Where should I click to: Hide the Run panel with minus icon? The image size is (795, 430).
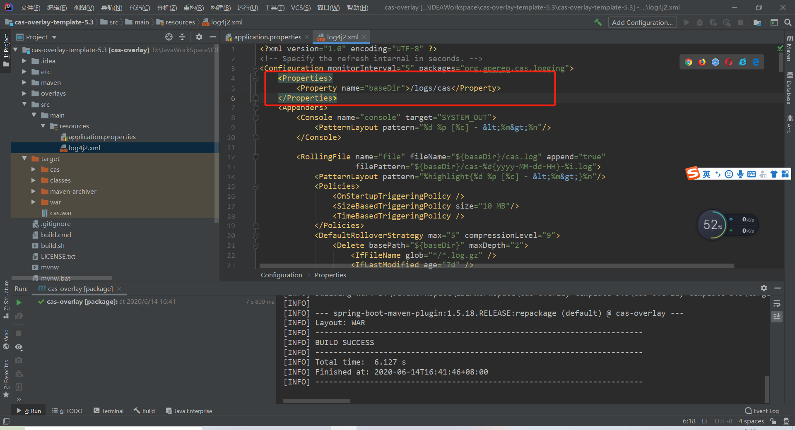778,288
